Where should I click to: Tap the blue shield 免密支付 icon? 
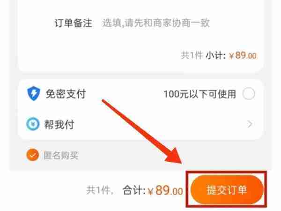(x=34, y=93)
